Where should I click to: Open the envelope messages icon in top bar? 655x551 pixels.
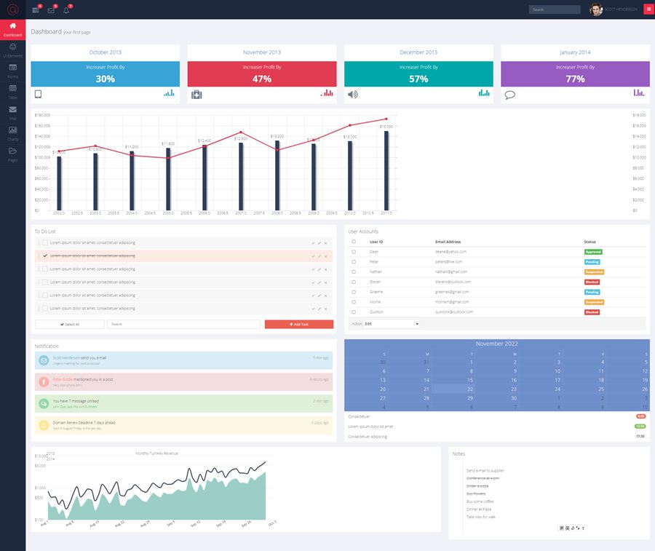pos(51,10)
